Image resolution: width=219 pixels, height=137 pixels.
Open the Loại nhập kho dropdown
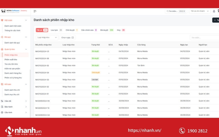pyautogui.click(x=47, y=38)
